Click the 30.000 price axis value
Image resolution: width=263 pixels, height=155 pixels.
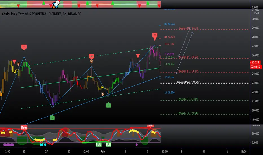(x=255, y=19)
